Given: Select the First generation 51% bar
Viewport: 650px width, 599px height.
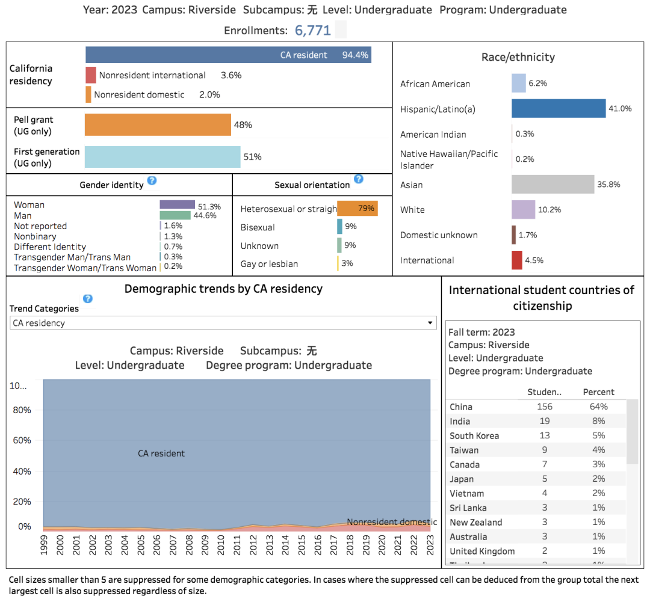Looking at the screenshot, I should (162, 156).
